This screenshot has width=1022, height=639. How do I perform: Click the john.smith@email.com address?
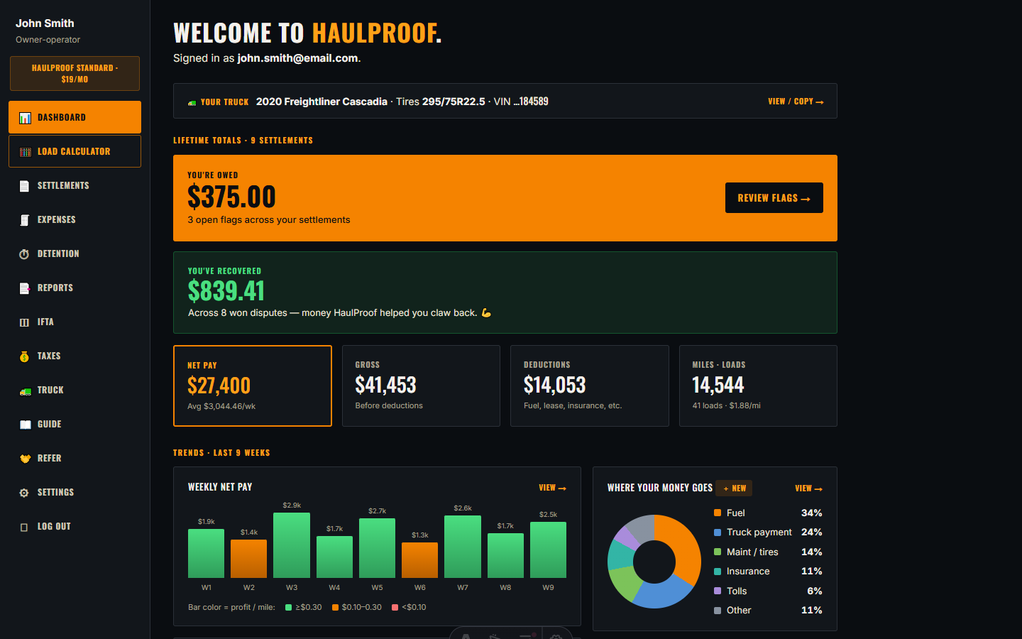click(x=297, y=58)
